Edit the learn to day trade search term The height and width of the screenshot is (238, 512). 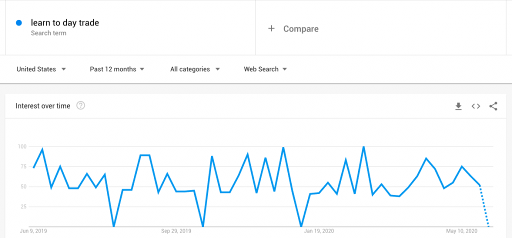pos(65,23)
